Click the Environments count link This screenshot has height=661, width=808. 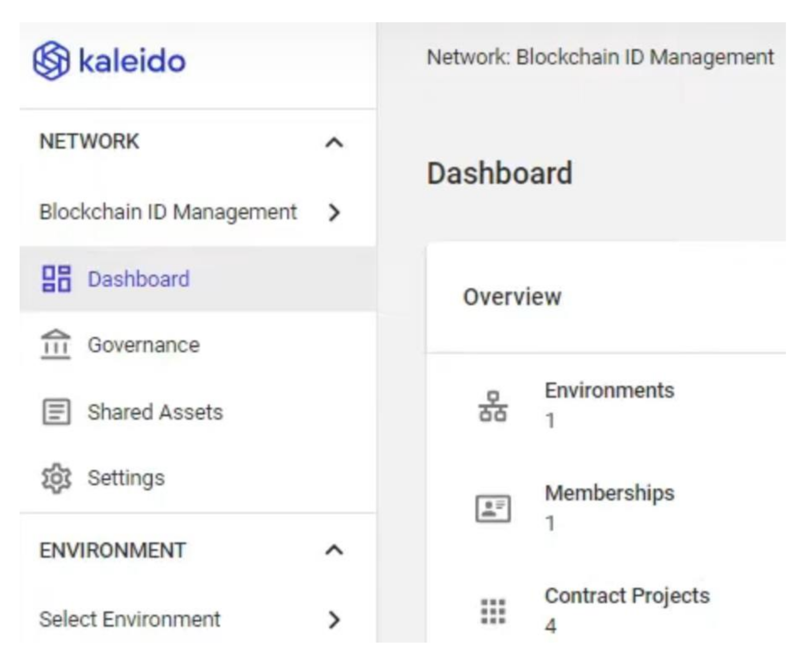point(550,421)
